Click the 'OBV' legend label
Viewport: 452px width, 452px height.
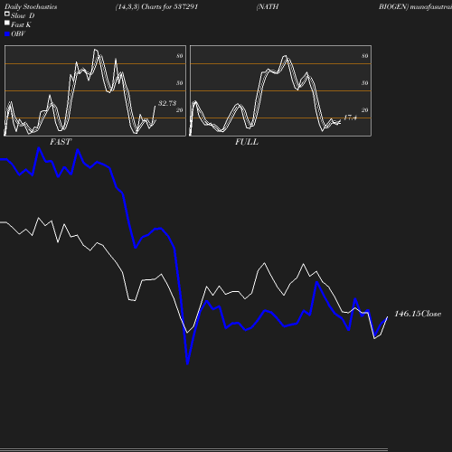[x=18, y=34]
